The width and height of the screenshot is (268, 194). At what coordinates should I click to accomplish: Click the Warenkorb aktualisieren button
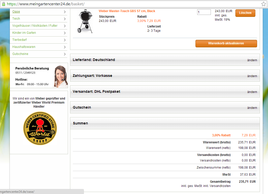click(226, 43)
